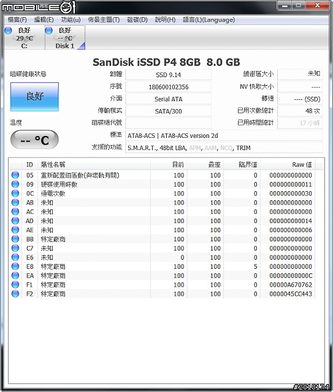Click status orb of attribute C7
Viewport: 333px width, 392px height.
(15, 248)
